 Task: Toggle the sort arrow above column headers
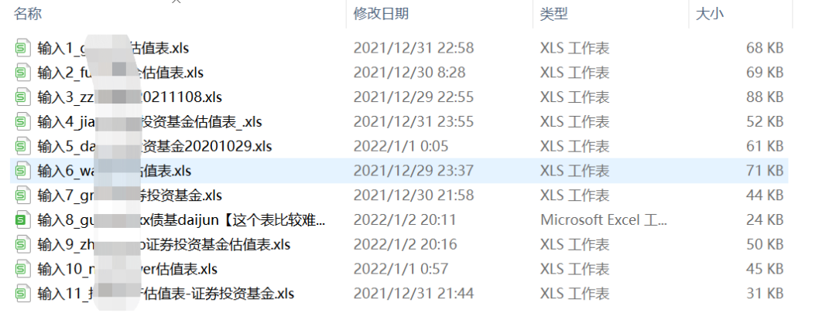pos(176,2)
